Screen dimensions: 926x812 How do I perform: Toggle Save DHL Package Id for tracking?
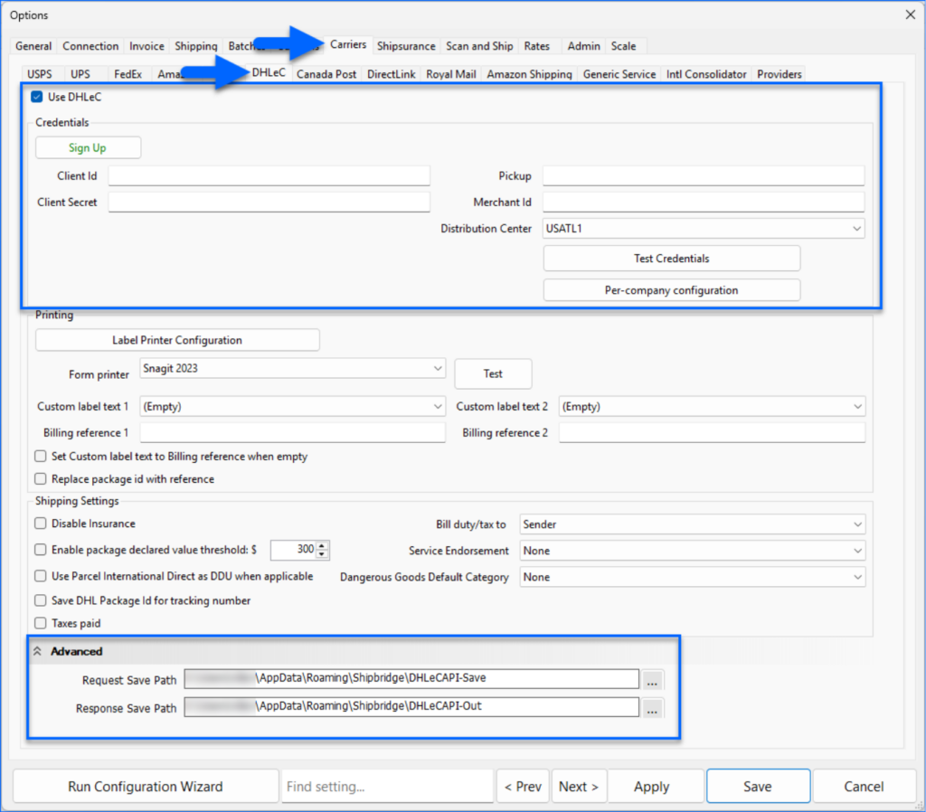pos(40,600)
